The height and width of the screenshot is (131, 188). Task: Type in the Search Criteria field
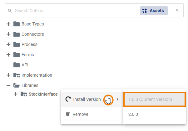[75, 11]
